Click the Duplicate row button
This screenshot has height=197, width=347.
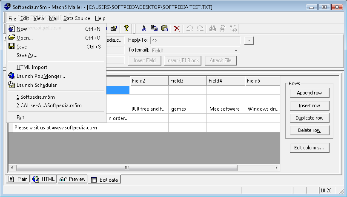[310, 118]
